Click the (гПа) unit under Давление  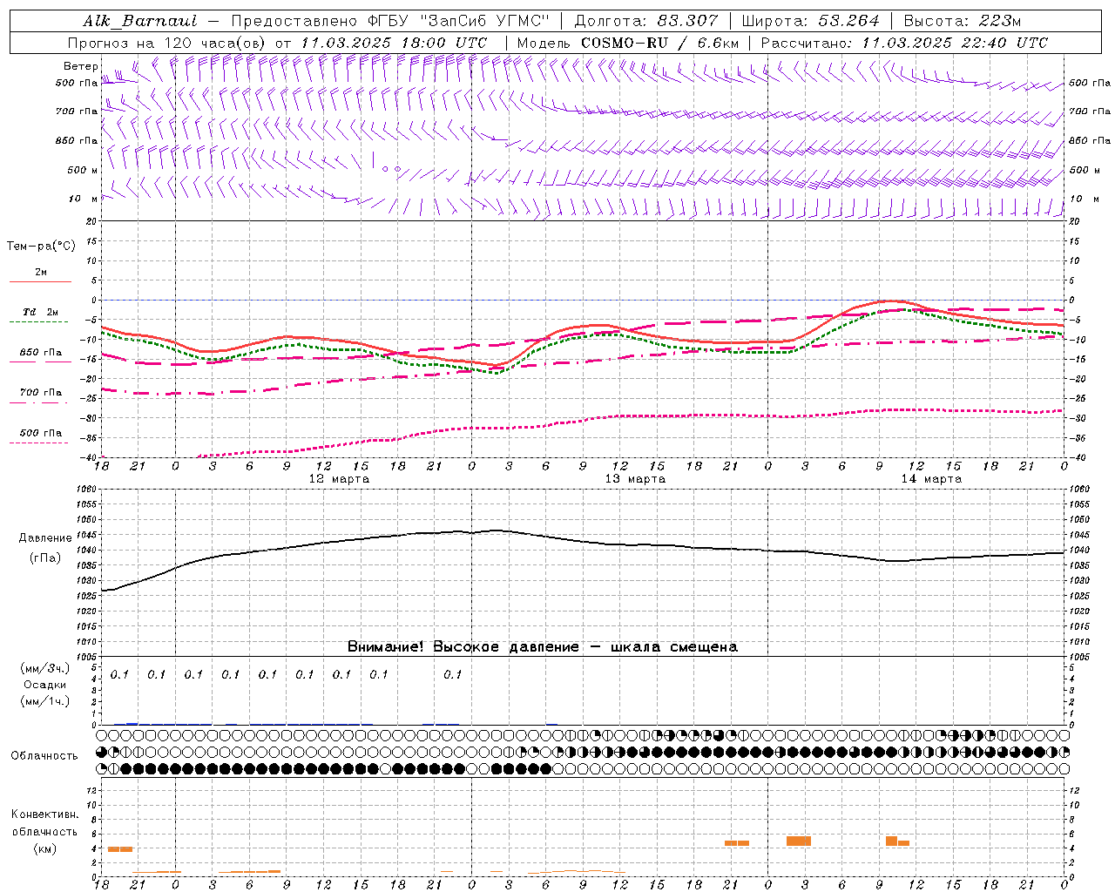(45, 558)
